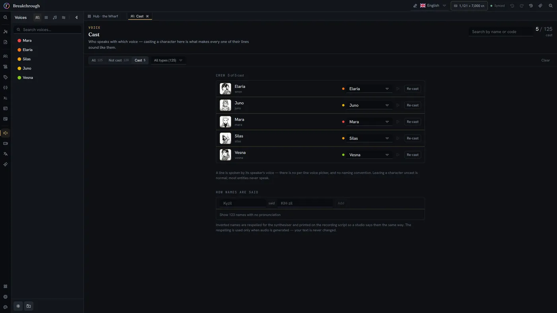Open the voice dropdown for Elaria
The height and width of the screenshot is (313, 557).
(x=369, y=89)
